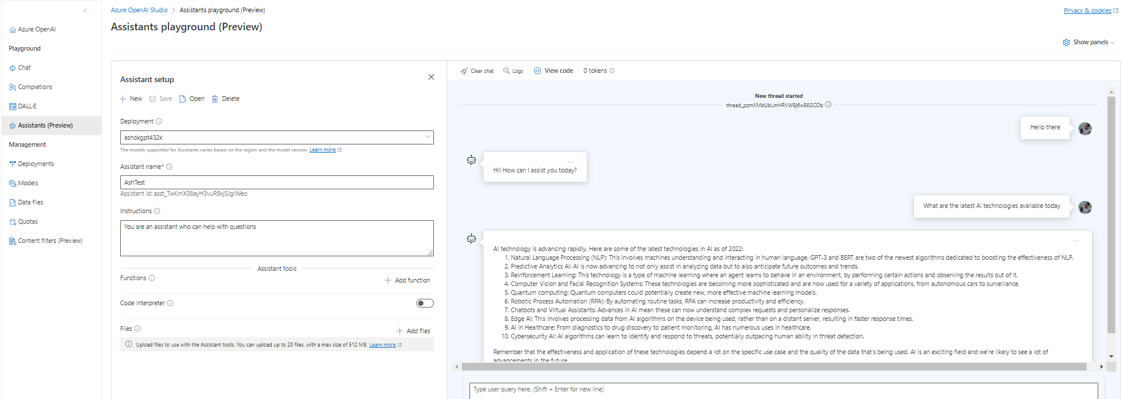Click View code

554,70
